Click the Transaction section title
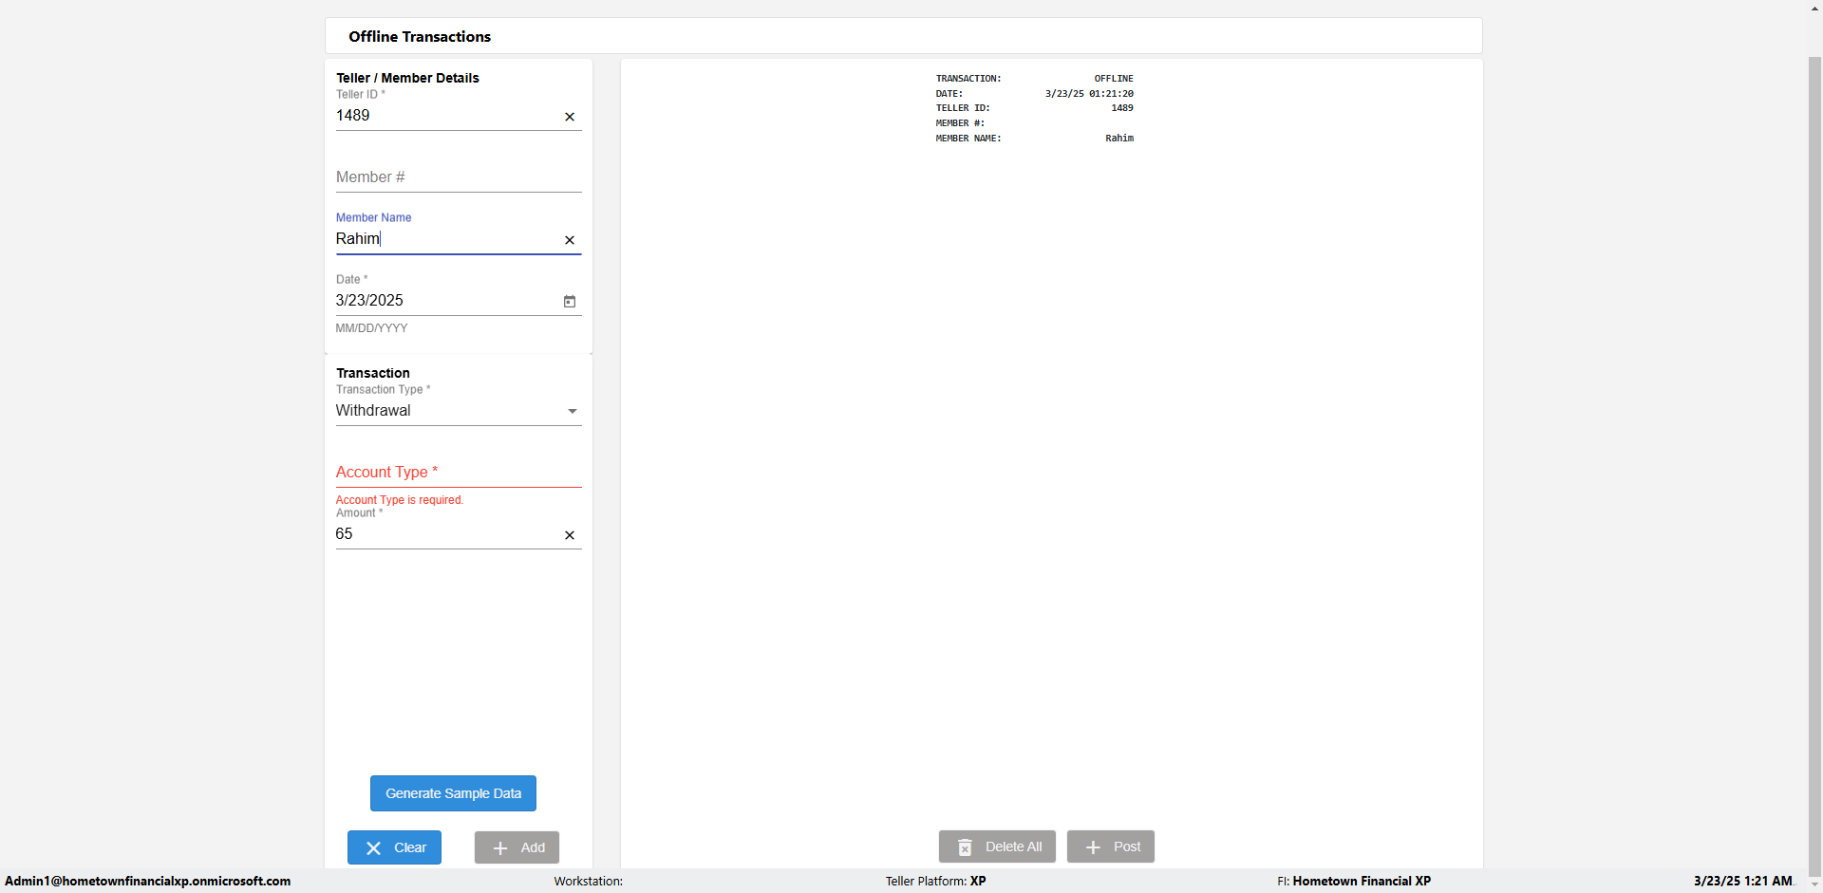Screen dimensions: 1823x893 click(373, 373)
